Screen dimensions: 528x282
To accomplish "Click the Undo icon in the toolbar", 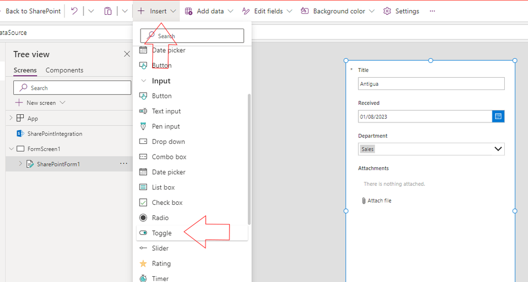I will [x=74, y=11].
